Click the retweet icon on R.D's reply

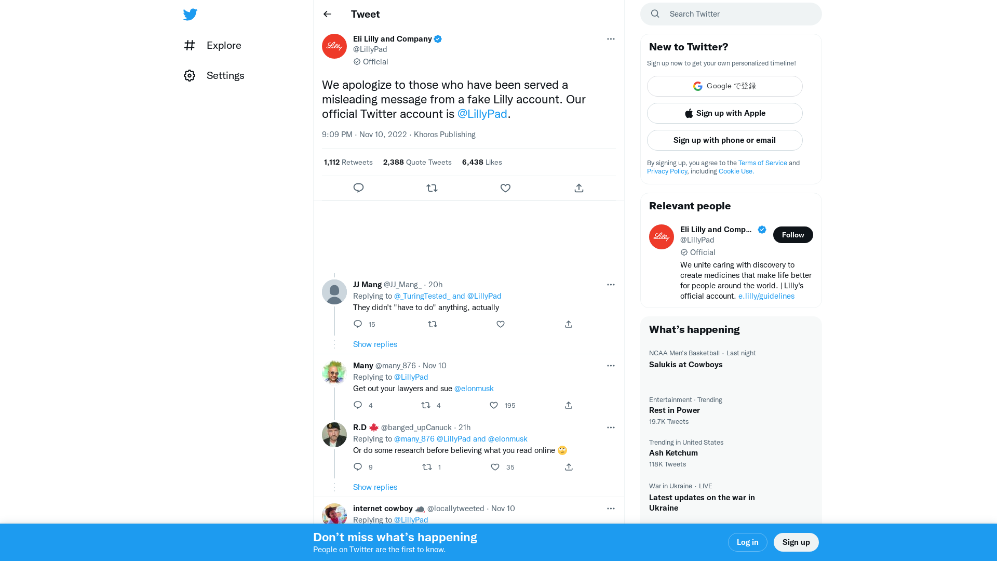[x=427, y=467]
